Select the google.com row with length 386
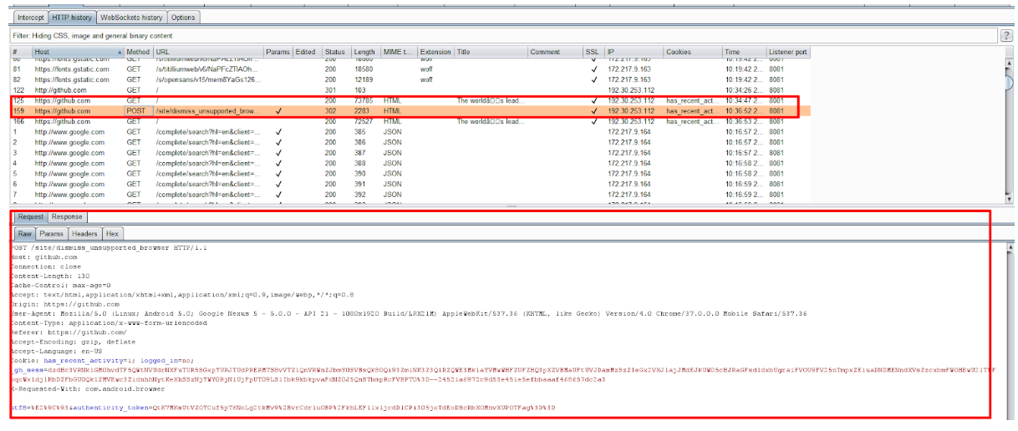This screenshot has height=431, width=1018. 410,142
